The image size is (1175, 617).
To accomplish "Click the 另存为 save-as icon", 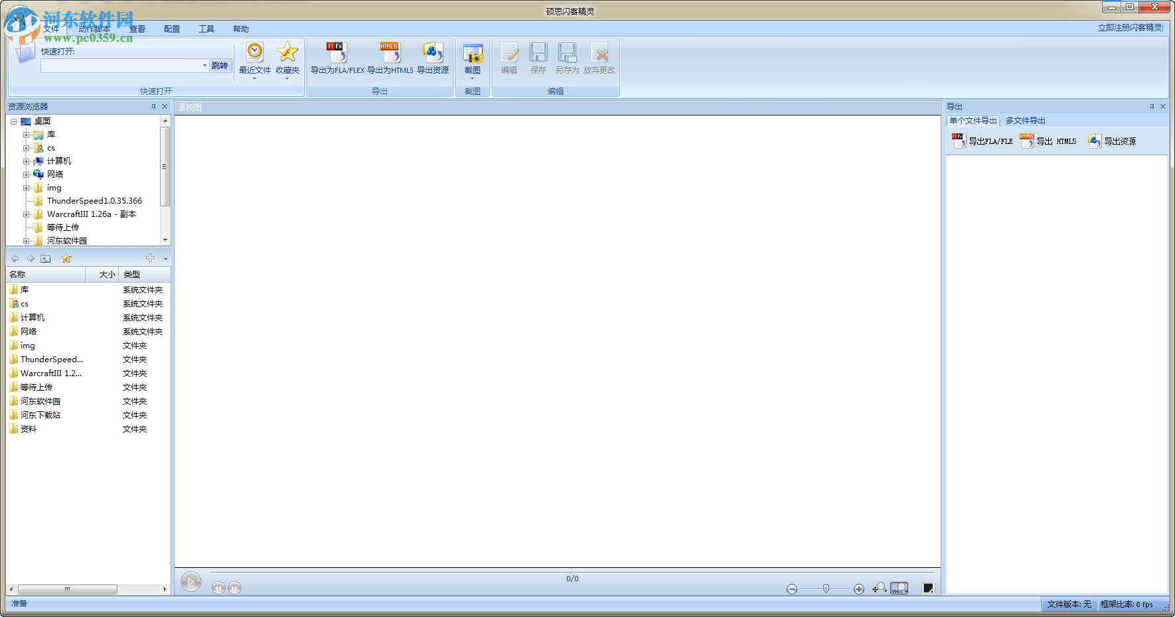I will [568, 58].
